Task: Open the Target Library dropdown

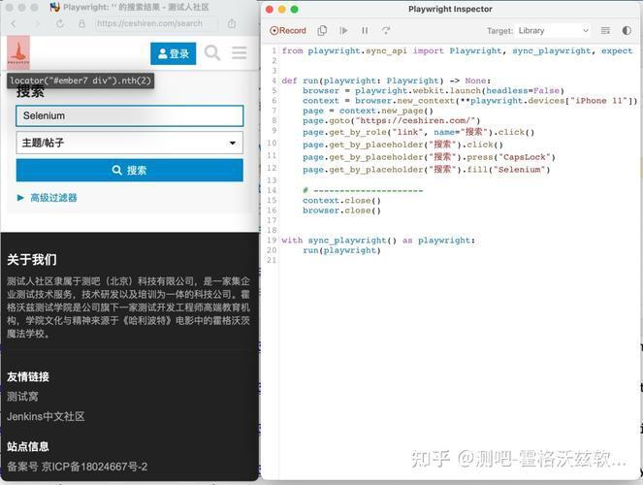Action: click(x=553, y=31)
